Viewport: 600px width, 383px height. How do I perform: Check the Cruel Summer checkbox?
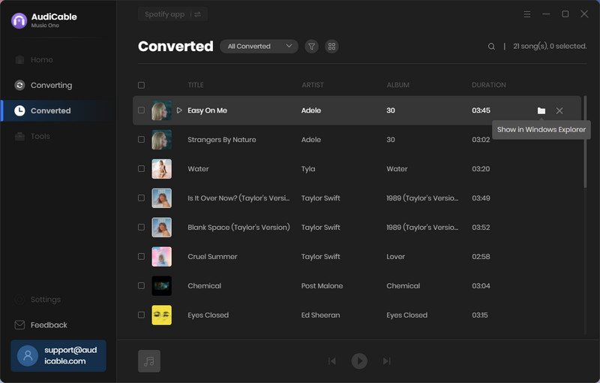pyautogui.click(x=141, y=257)
